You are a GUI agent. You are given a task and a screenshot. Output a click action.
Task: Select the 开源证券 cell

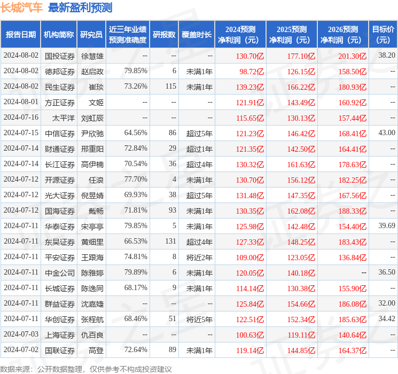pyautogui.click(x=60, y=180)
